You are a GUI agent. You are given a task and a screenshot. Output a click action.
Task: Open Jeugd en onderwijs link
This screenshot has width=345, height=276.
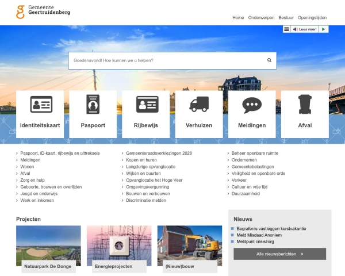(39, 194)
